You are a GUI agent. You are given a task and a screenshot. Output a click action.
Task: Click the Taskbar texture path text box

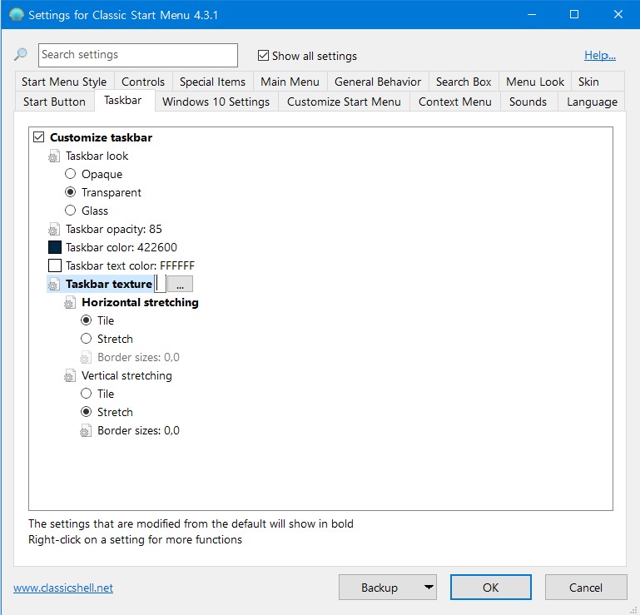coord(161,284)
